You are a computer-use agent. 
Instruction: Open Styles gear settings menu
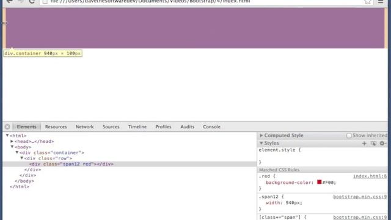(x=382, y=143)
